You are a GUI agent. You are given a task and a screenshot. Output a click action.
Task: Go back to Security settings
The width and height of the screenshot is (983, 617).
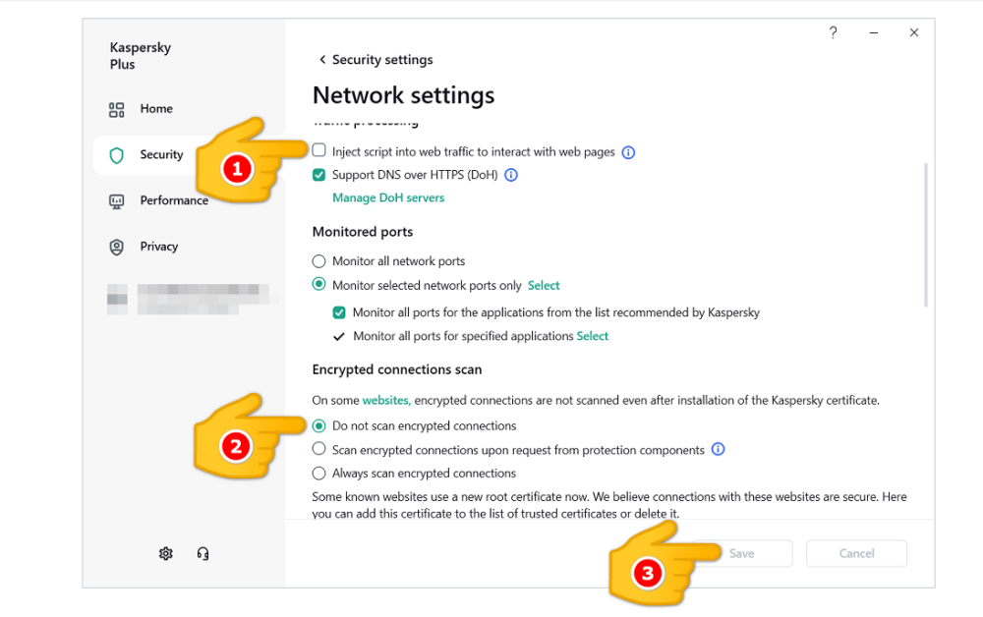click(321, 60)
